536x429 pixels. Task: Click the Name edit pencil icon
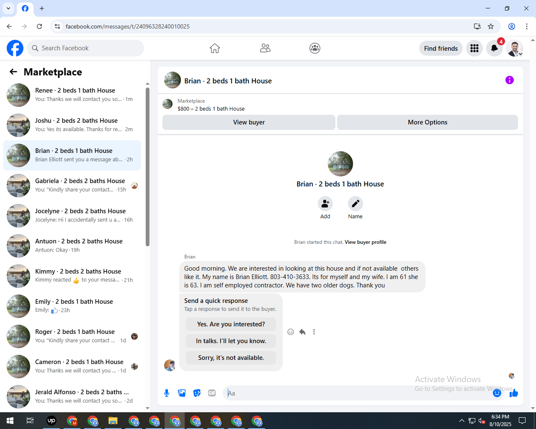[x=356, y=204]
